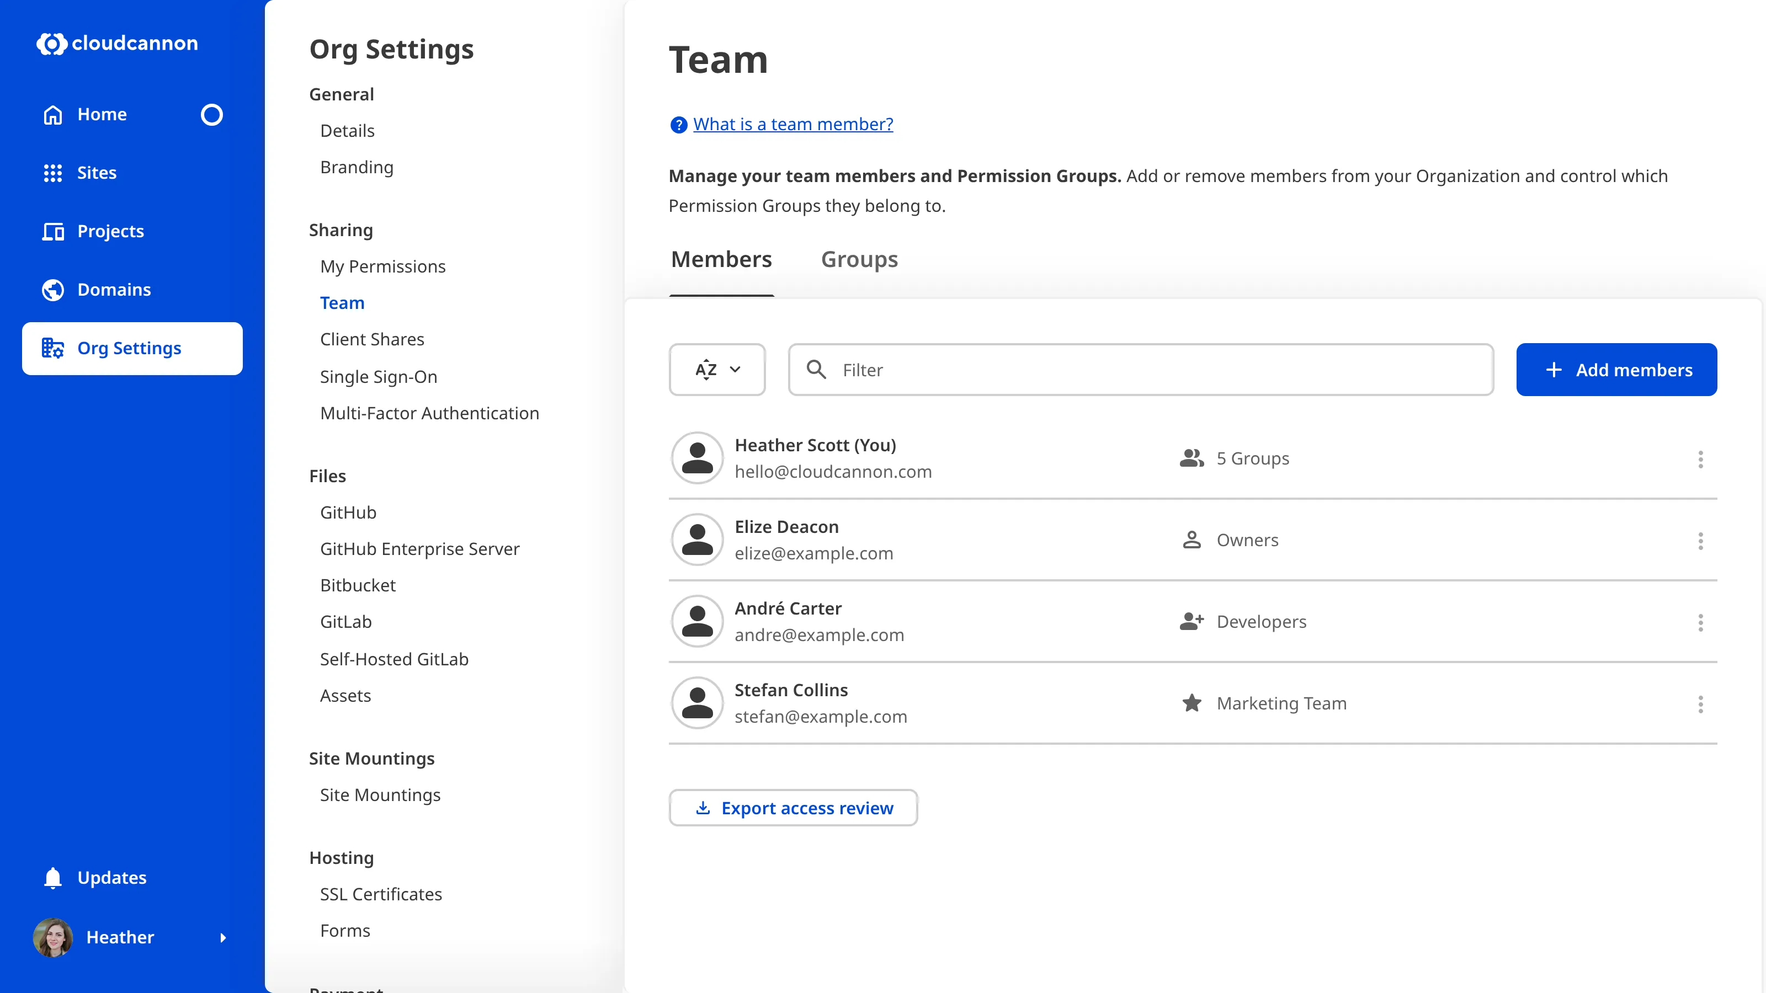The height and width of the screenshot is (993, 1766).
Task: Click the Owners person icon for Elize Deacon
Action: click(x=1191, y=540)
